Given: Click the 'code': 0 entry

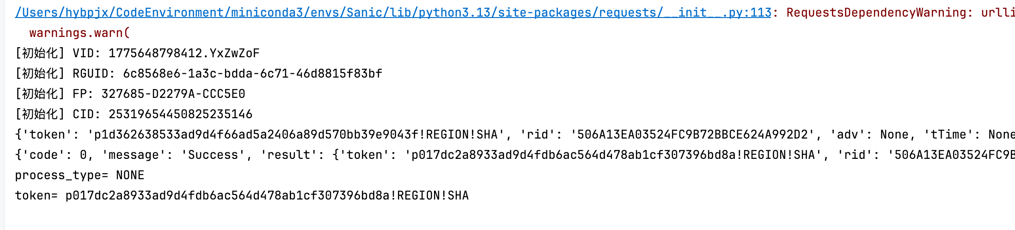Looking at the screenshot, I should pos(57,155).
